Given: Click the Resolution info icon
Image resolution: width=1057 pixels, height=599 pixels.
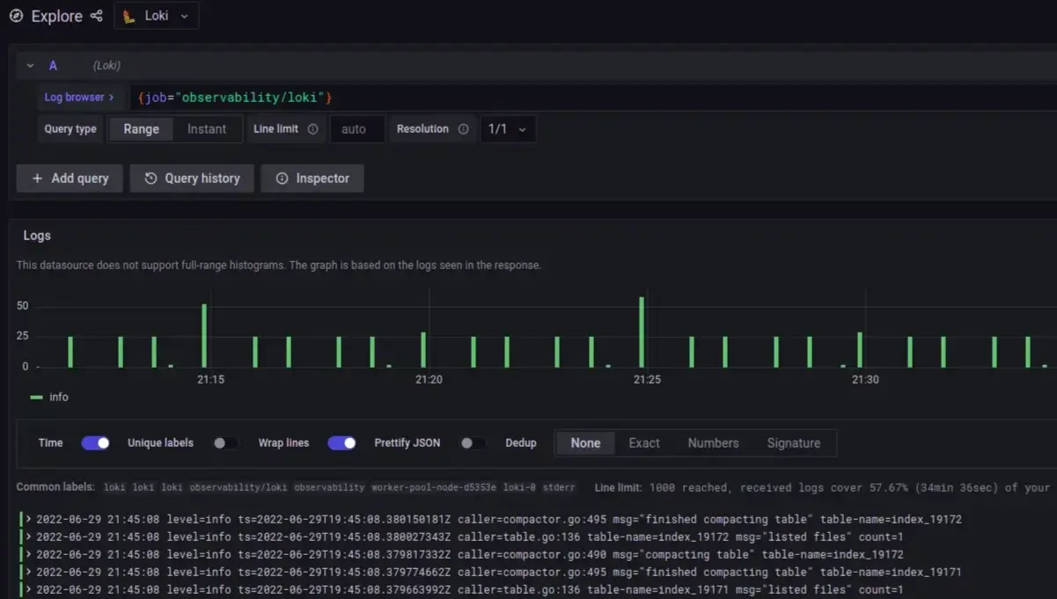Looking at the screenshot, I should (462, 129).
